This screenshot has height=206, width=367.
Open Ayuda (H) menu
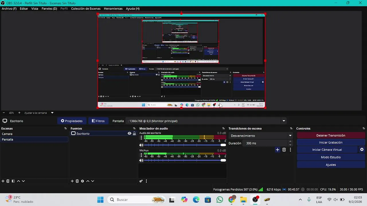point(132,9)
